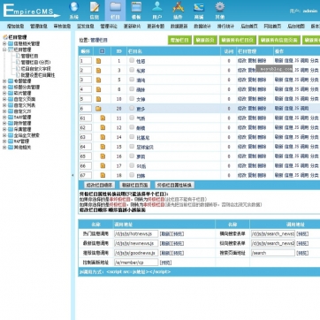Click the green 刷新所有栏目页 button
The height and width of the screenshot is (320, 320).
click(238, 40)
